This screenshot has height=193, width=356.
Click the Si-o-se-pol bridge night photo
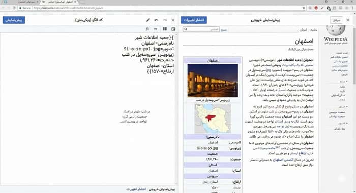(x=213, y=81)
